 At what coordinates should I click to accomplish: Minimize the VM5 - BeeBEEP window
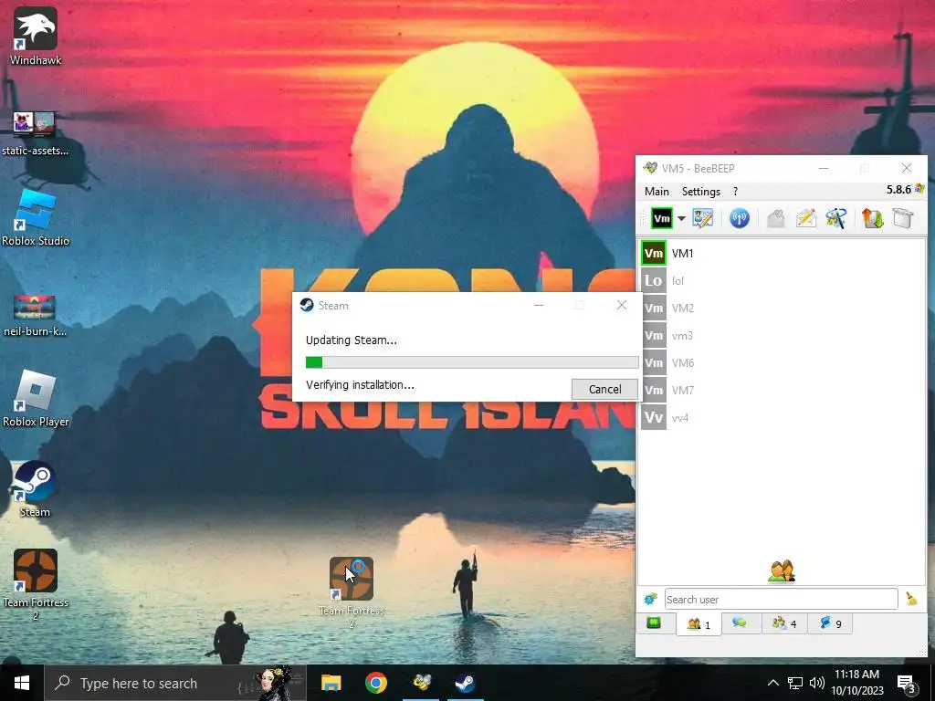pos(824,169)
